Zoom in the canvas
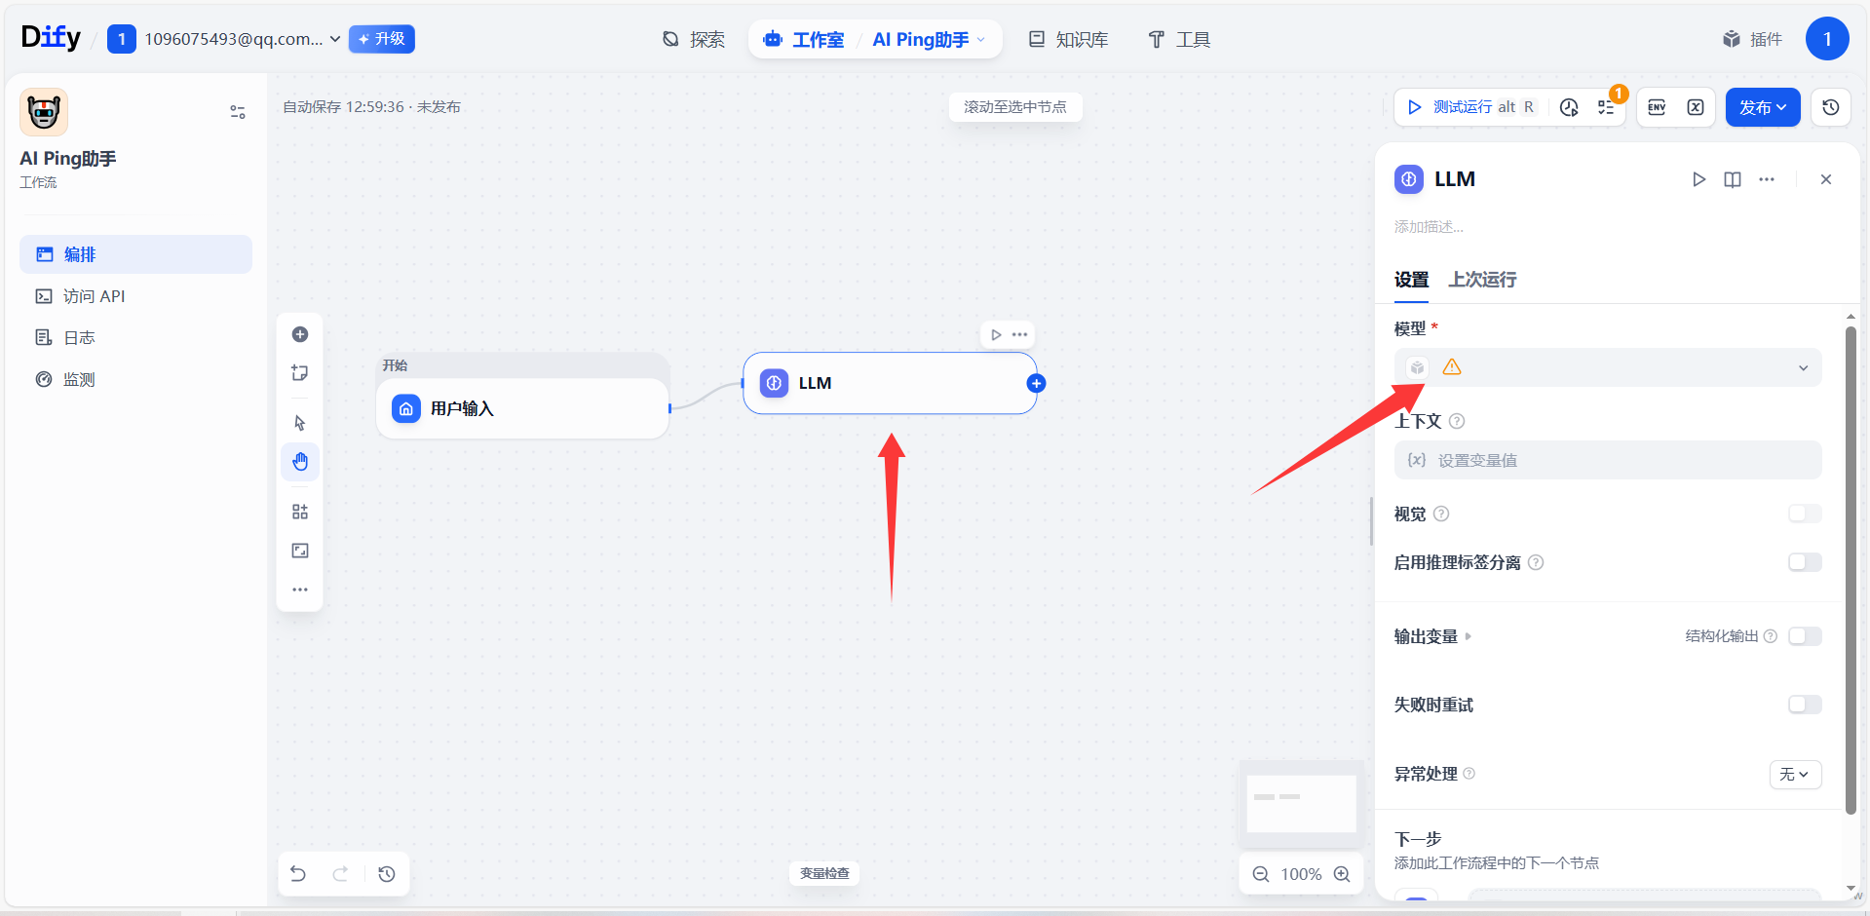The height and width of the screenshot is (916, 1870). (1342, 874)
